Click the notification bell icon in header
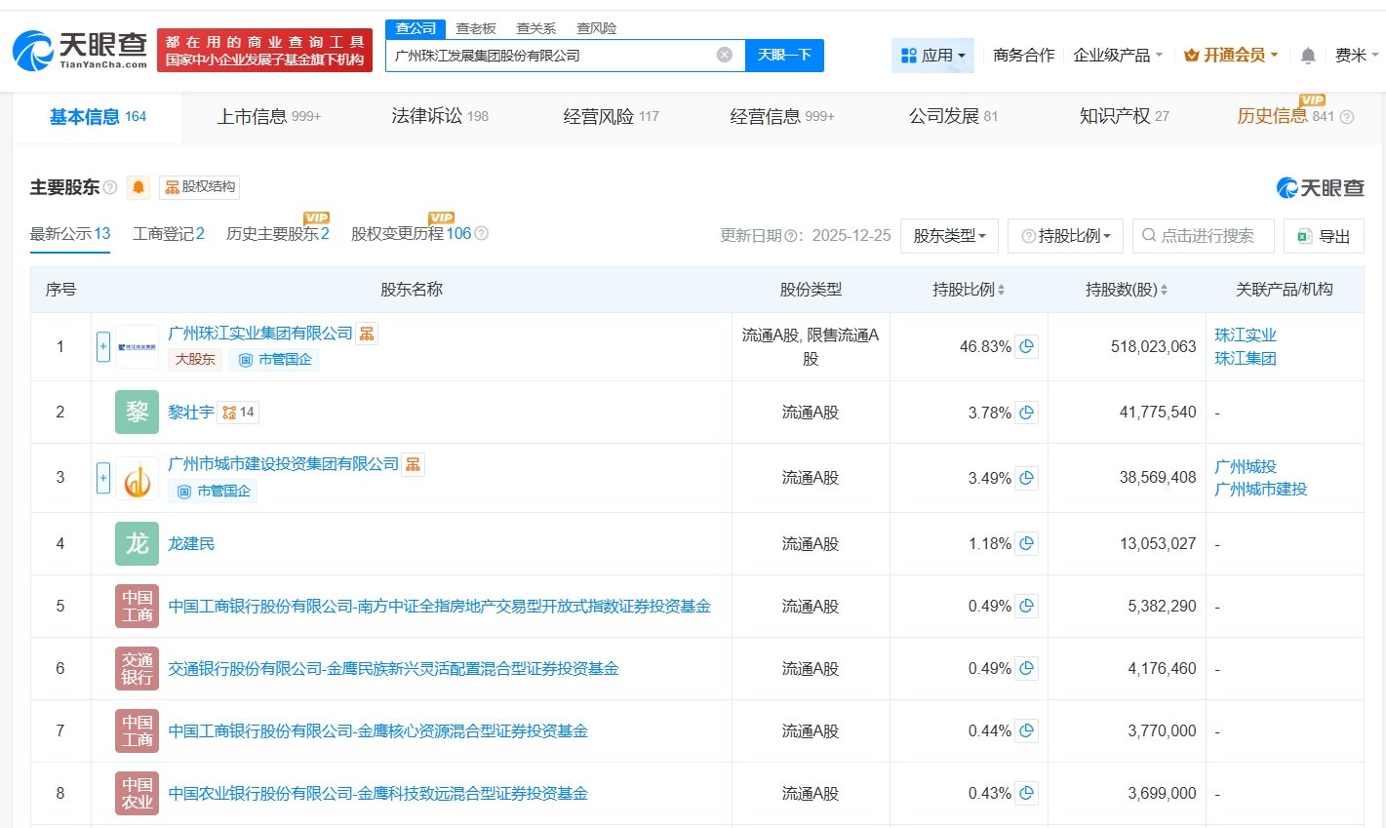This screenshot has height=828, width=1386. 1308,56
